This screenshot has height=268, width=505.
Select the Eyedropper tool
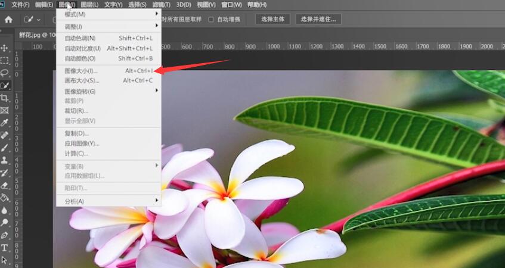[x=4, y=123]
